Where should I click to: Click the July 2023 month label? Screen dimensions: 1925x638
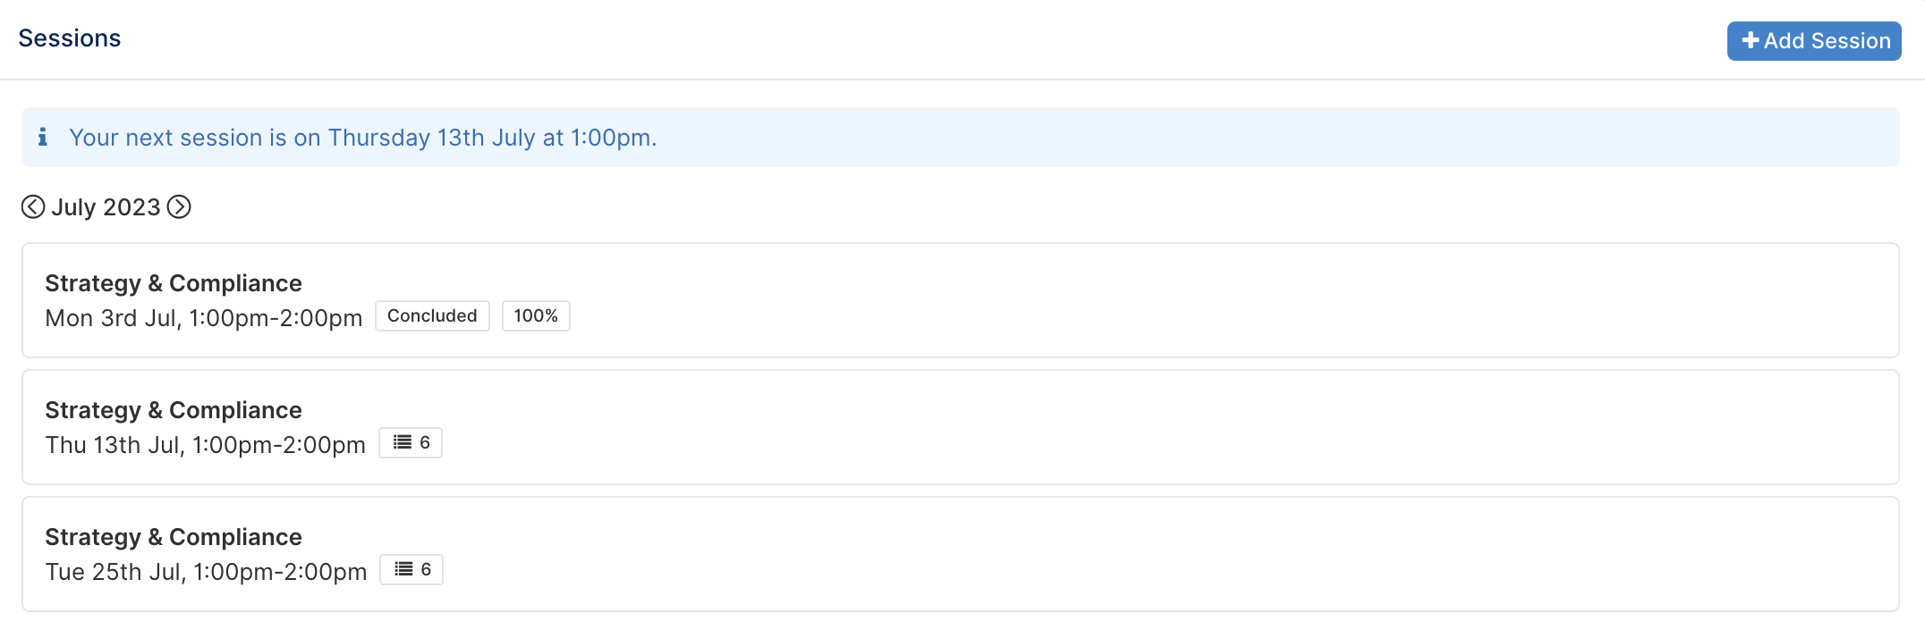pyautogui.click(x=106, y=207)
